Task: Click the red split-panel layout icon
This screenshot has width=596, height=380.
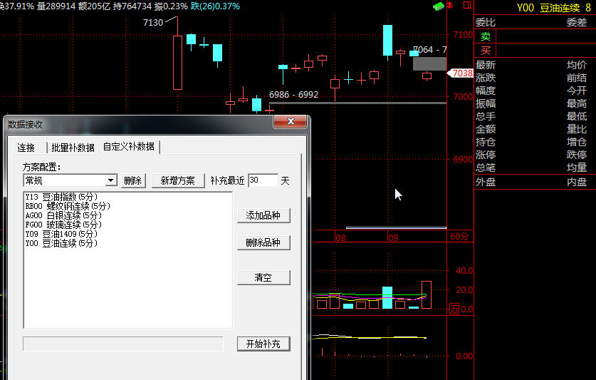Action: 467,5
